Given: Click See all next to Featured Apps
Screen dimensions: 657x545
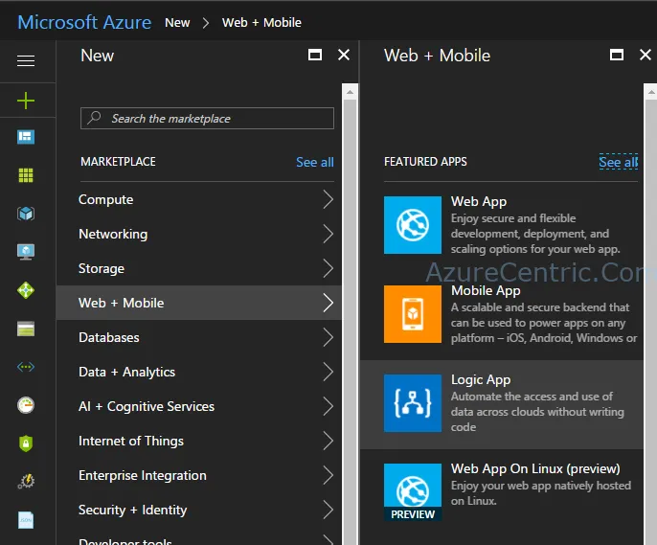Looking at the screenshot, I should [x=618, y=162].
